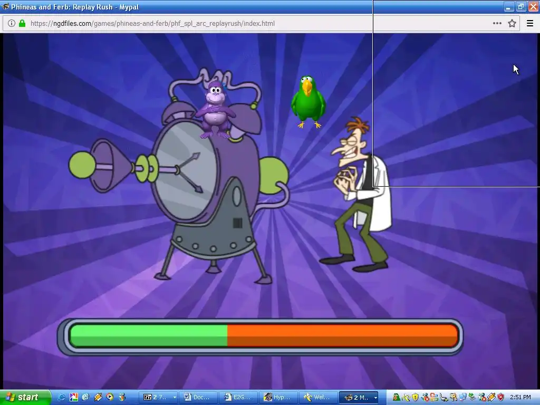Switch to the Word Doc taskbar button

point(198,398)
